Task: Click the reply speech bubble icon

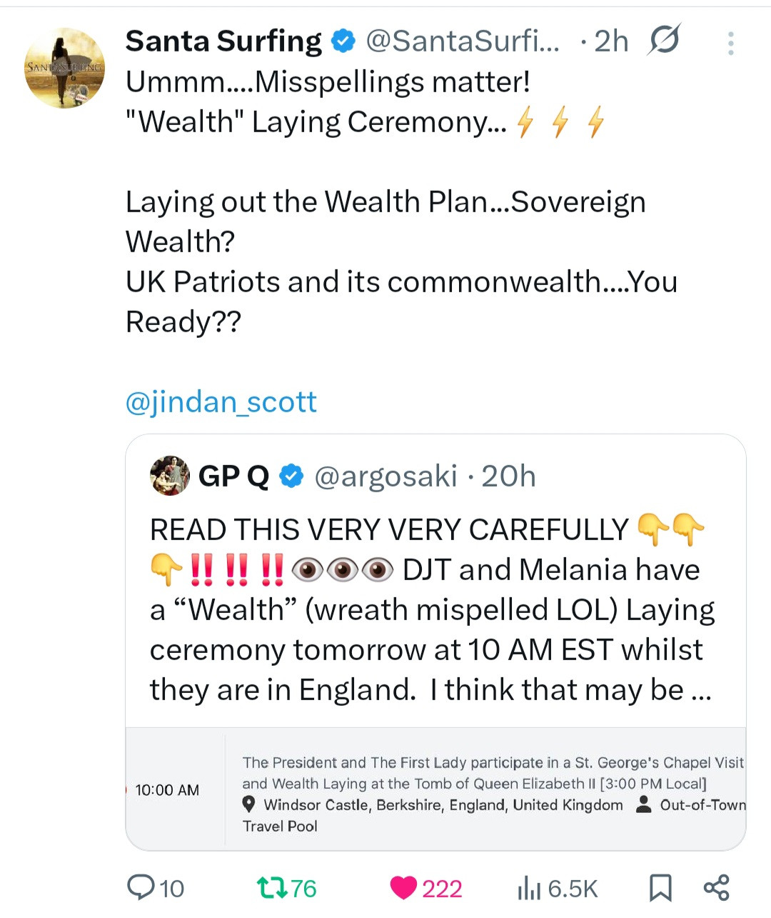Action: point(141,888)
